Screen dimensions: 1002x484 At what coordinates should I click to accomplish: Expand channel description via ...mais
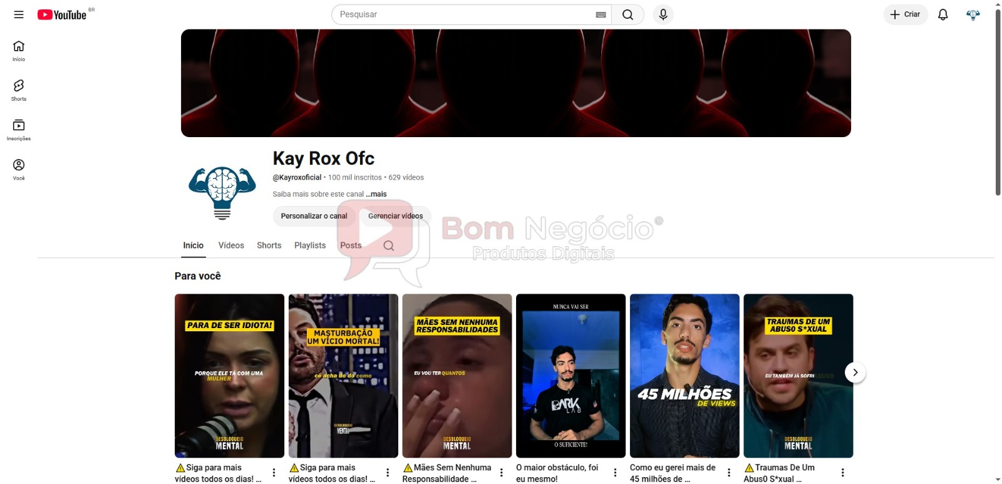pyautogui.click(x=376, y=194)
